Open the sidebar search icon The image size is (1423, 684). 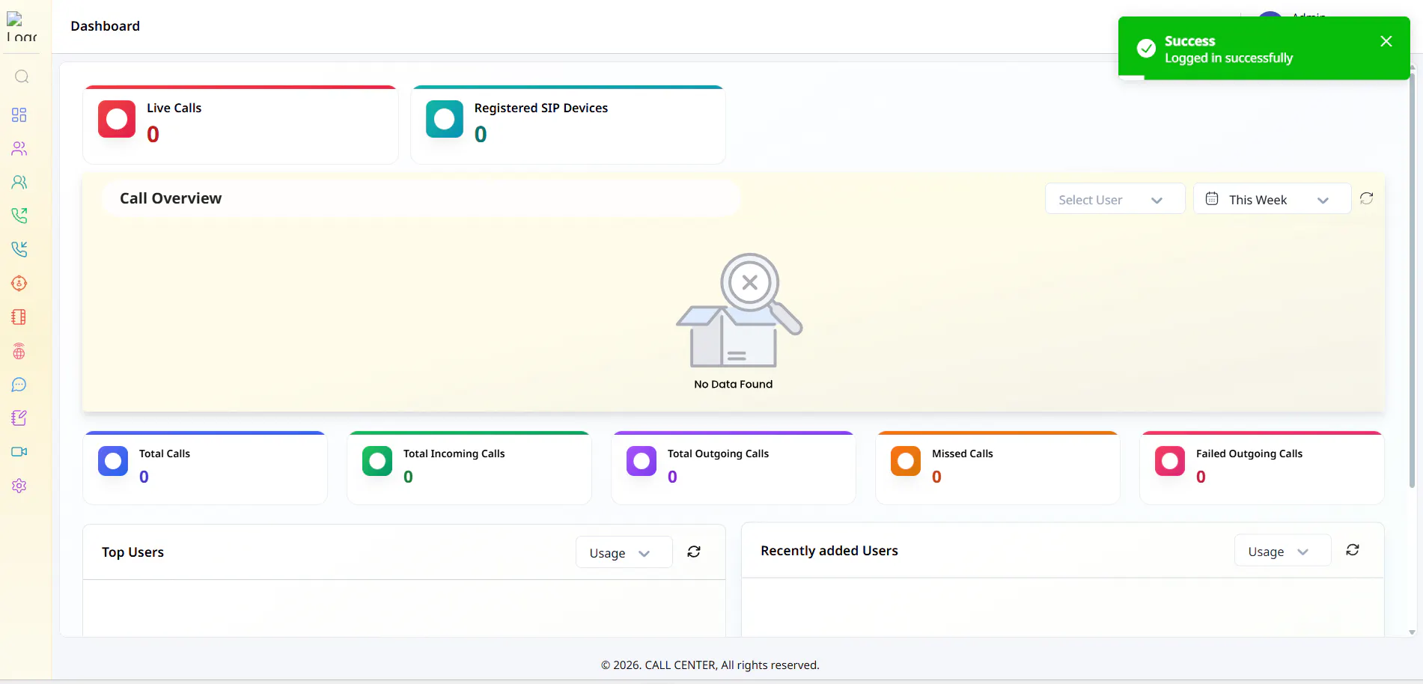point(22,76)
